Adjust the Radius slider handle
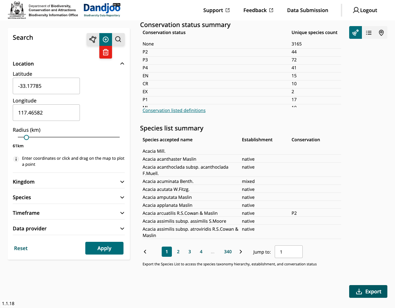The image size is (395, 308). click(26, 137)
